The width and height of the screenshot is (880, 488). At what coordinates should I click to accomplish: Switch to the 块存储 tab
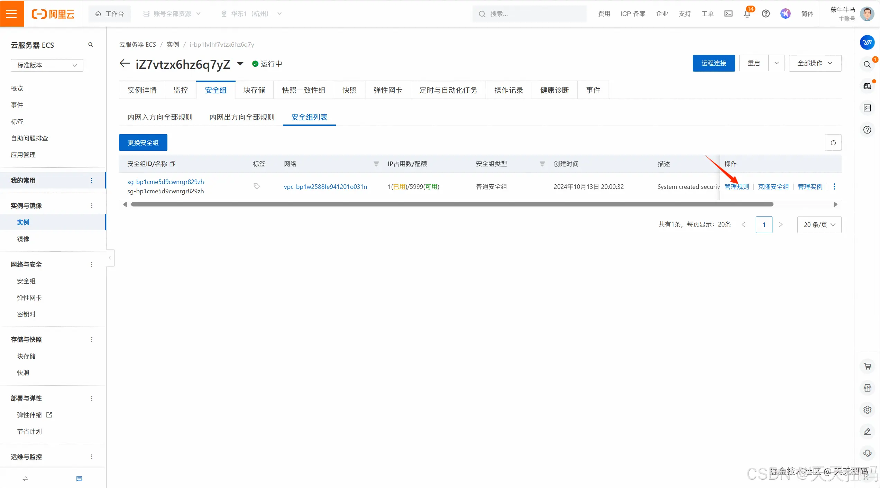(x=254, y=90)
